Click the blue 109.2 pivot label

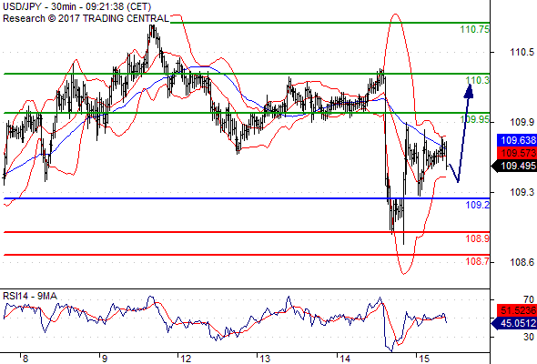point(478,205)
